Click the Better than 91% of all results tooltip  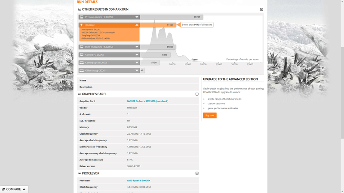pyautogui.click(x=197, y=25)
